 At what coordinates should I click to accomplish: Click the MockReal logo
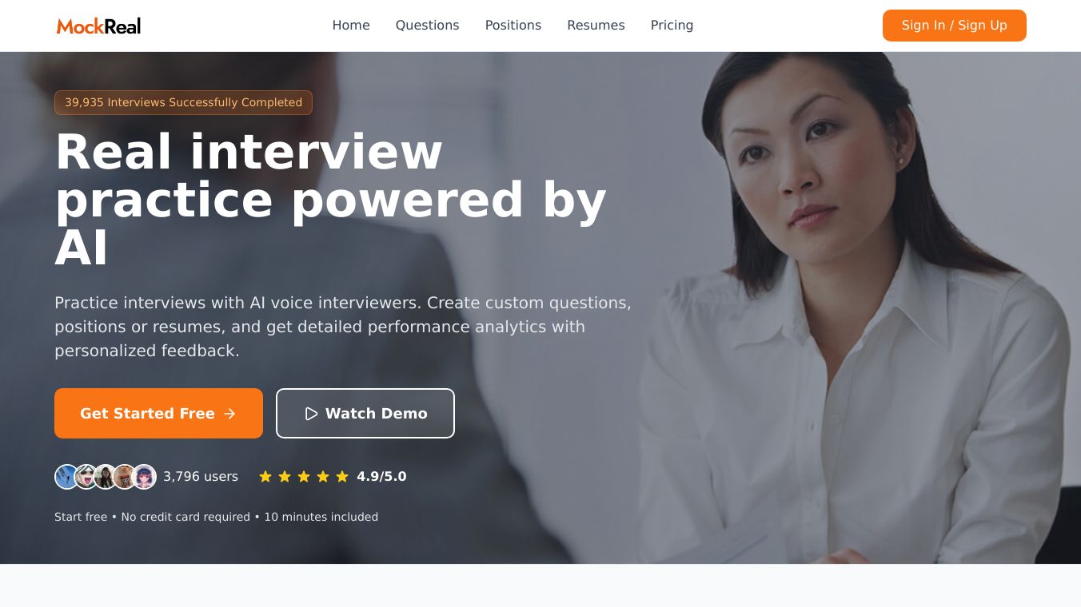[x=98, y=26]
